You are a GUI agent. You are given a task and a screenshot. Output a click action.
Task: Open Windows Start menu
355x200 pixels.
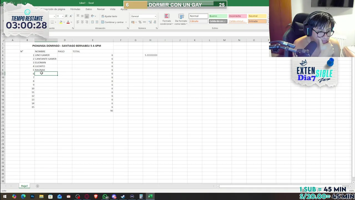(x=5, y=197)
